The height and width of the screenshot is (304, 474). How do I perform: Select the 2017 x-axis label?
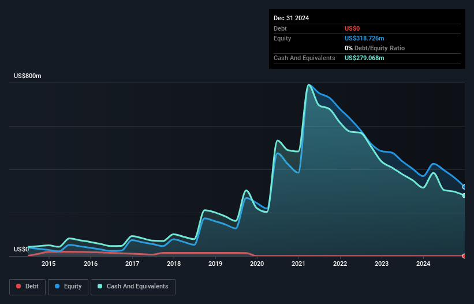click(x=132, y=264)
